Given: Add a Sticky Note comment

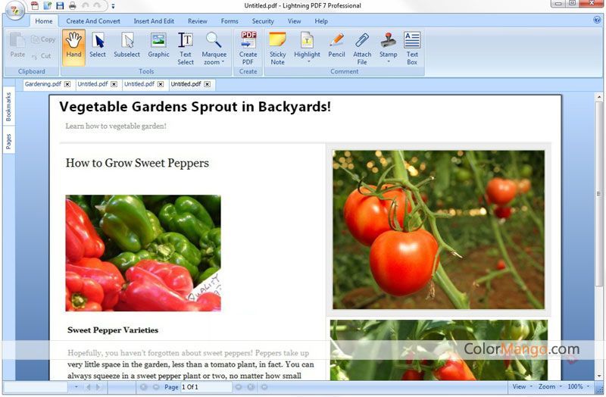Looking at the screenshot, I should pyautogui.click(x=277, y=48).
